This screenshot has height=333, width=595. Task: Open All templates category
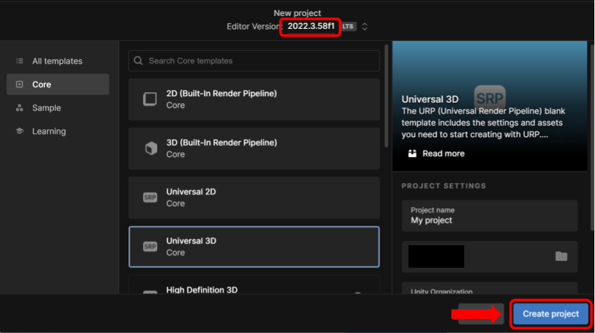(58, 61)
